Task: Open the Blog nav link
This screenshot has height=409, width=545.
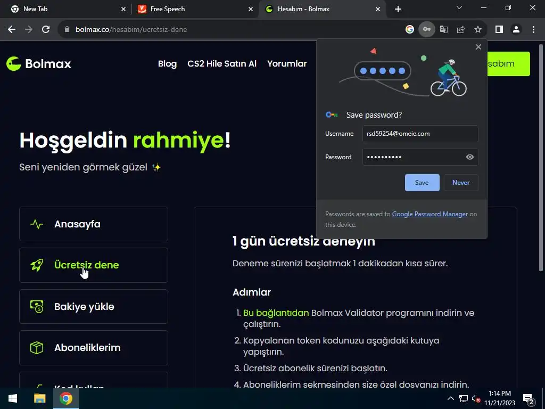Action: coord(167,64)
